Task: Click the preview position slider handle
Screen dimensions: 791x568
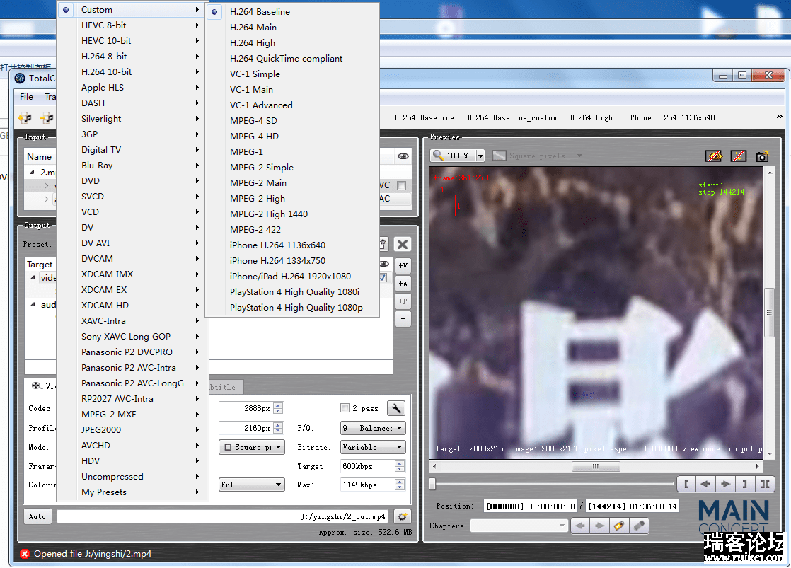Action: 432,485
